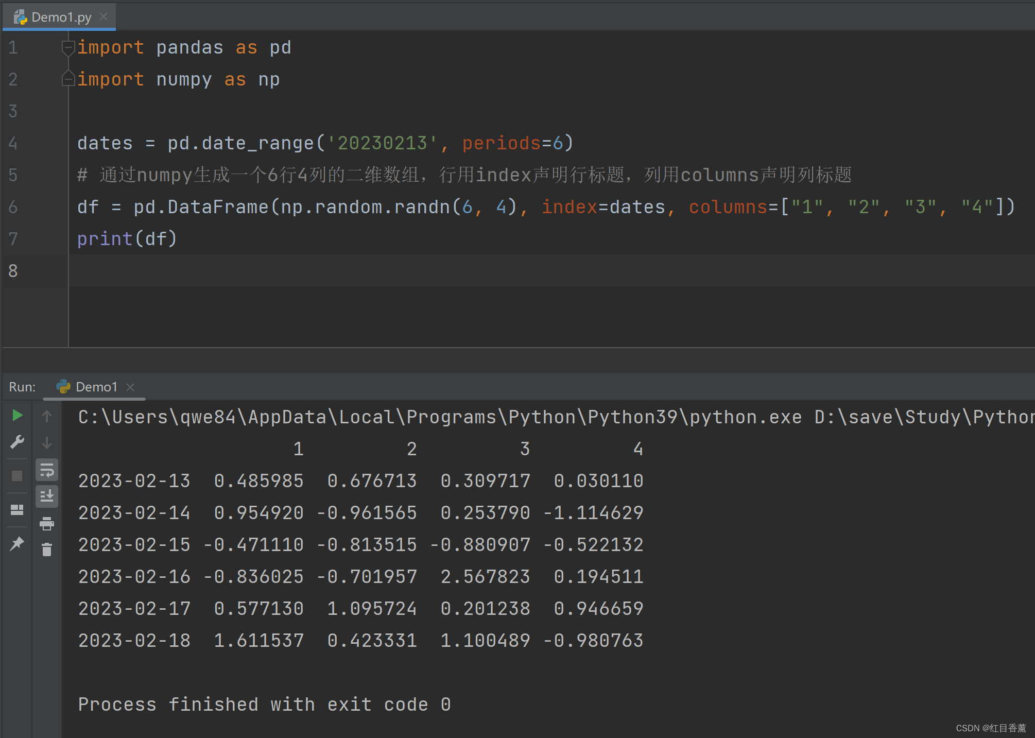Clear console output with trash icon
The image size is (1035, 738).
pos(47,550)
